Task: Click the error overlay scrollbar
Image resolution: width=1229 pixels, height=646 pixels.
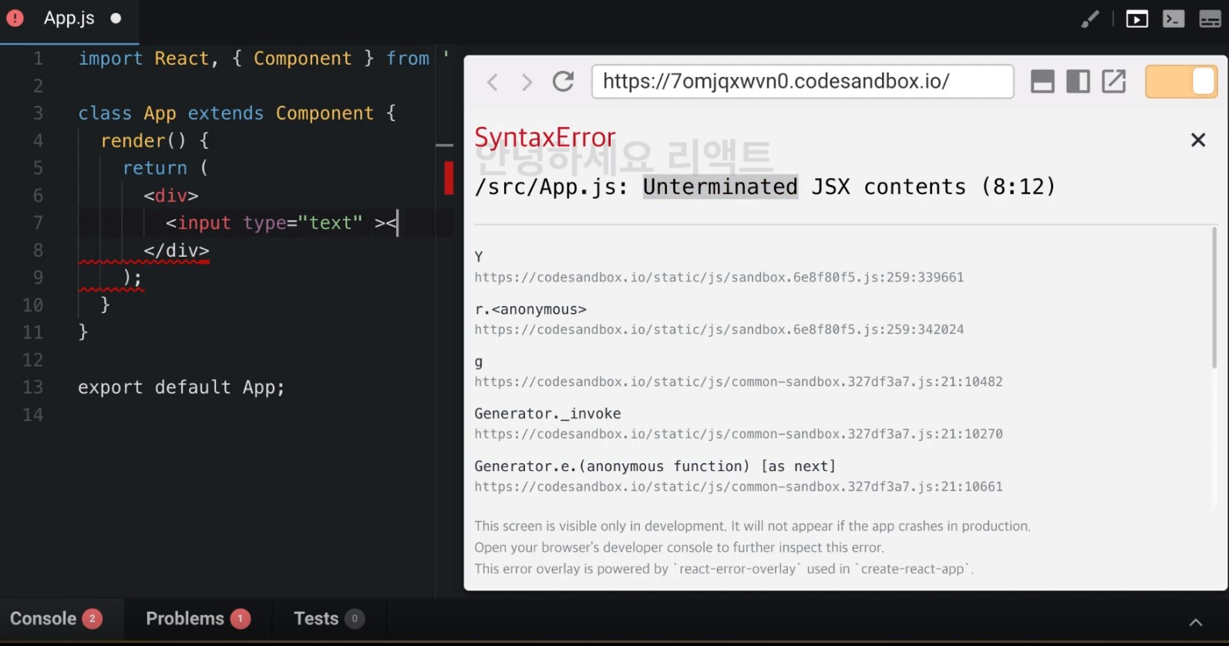Action: (1215, 297)
